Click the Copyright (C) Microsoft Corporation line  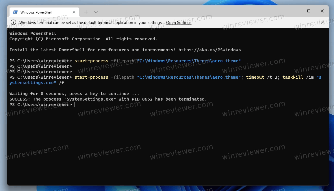[83, 39]
